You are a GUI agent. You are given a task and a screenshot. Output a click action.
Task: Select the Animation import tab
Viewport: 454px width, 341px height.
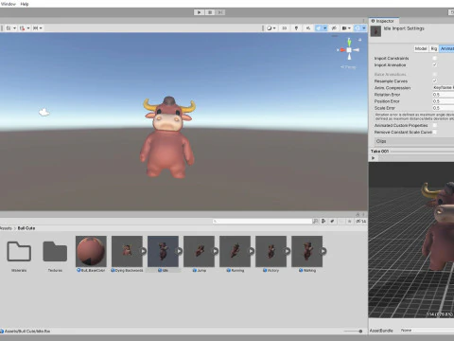(x=446, y=48)
